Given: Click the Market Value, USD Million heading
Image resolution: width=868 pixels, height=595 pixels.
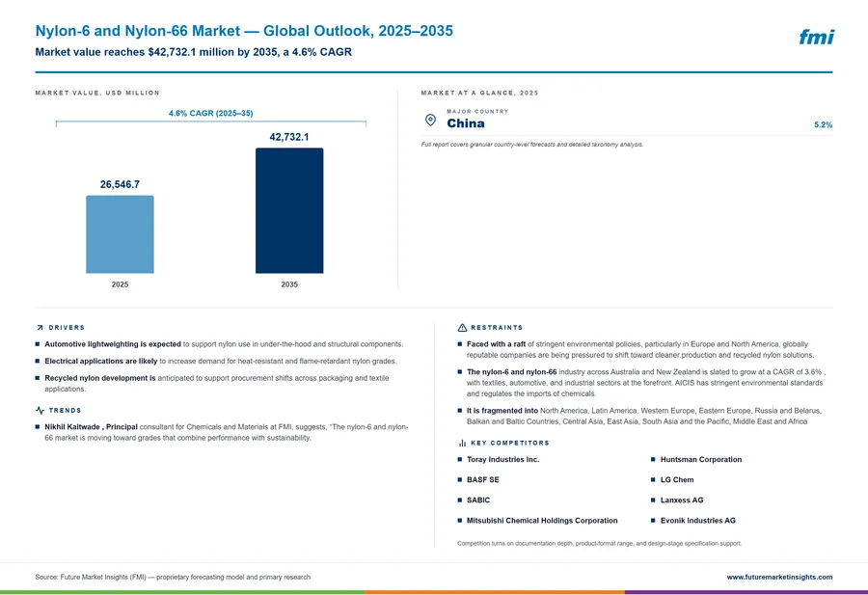Looking at the screenshot, I should coord(97,93).
